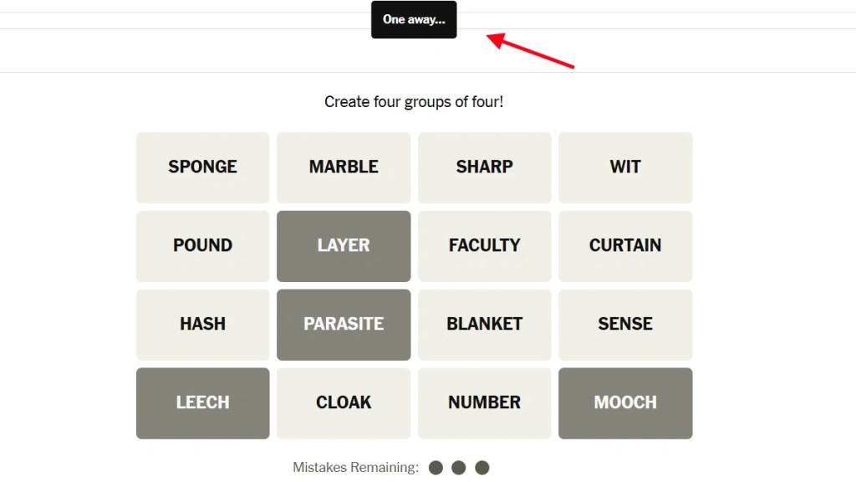856x482 pixels.
Task: Deselect the PARASITE tile
Action: coord(344,325)
